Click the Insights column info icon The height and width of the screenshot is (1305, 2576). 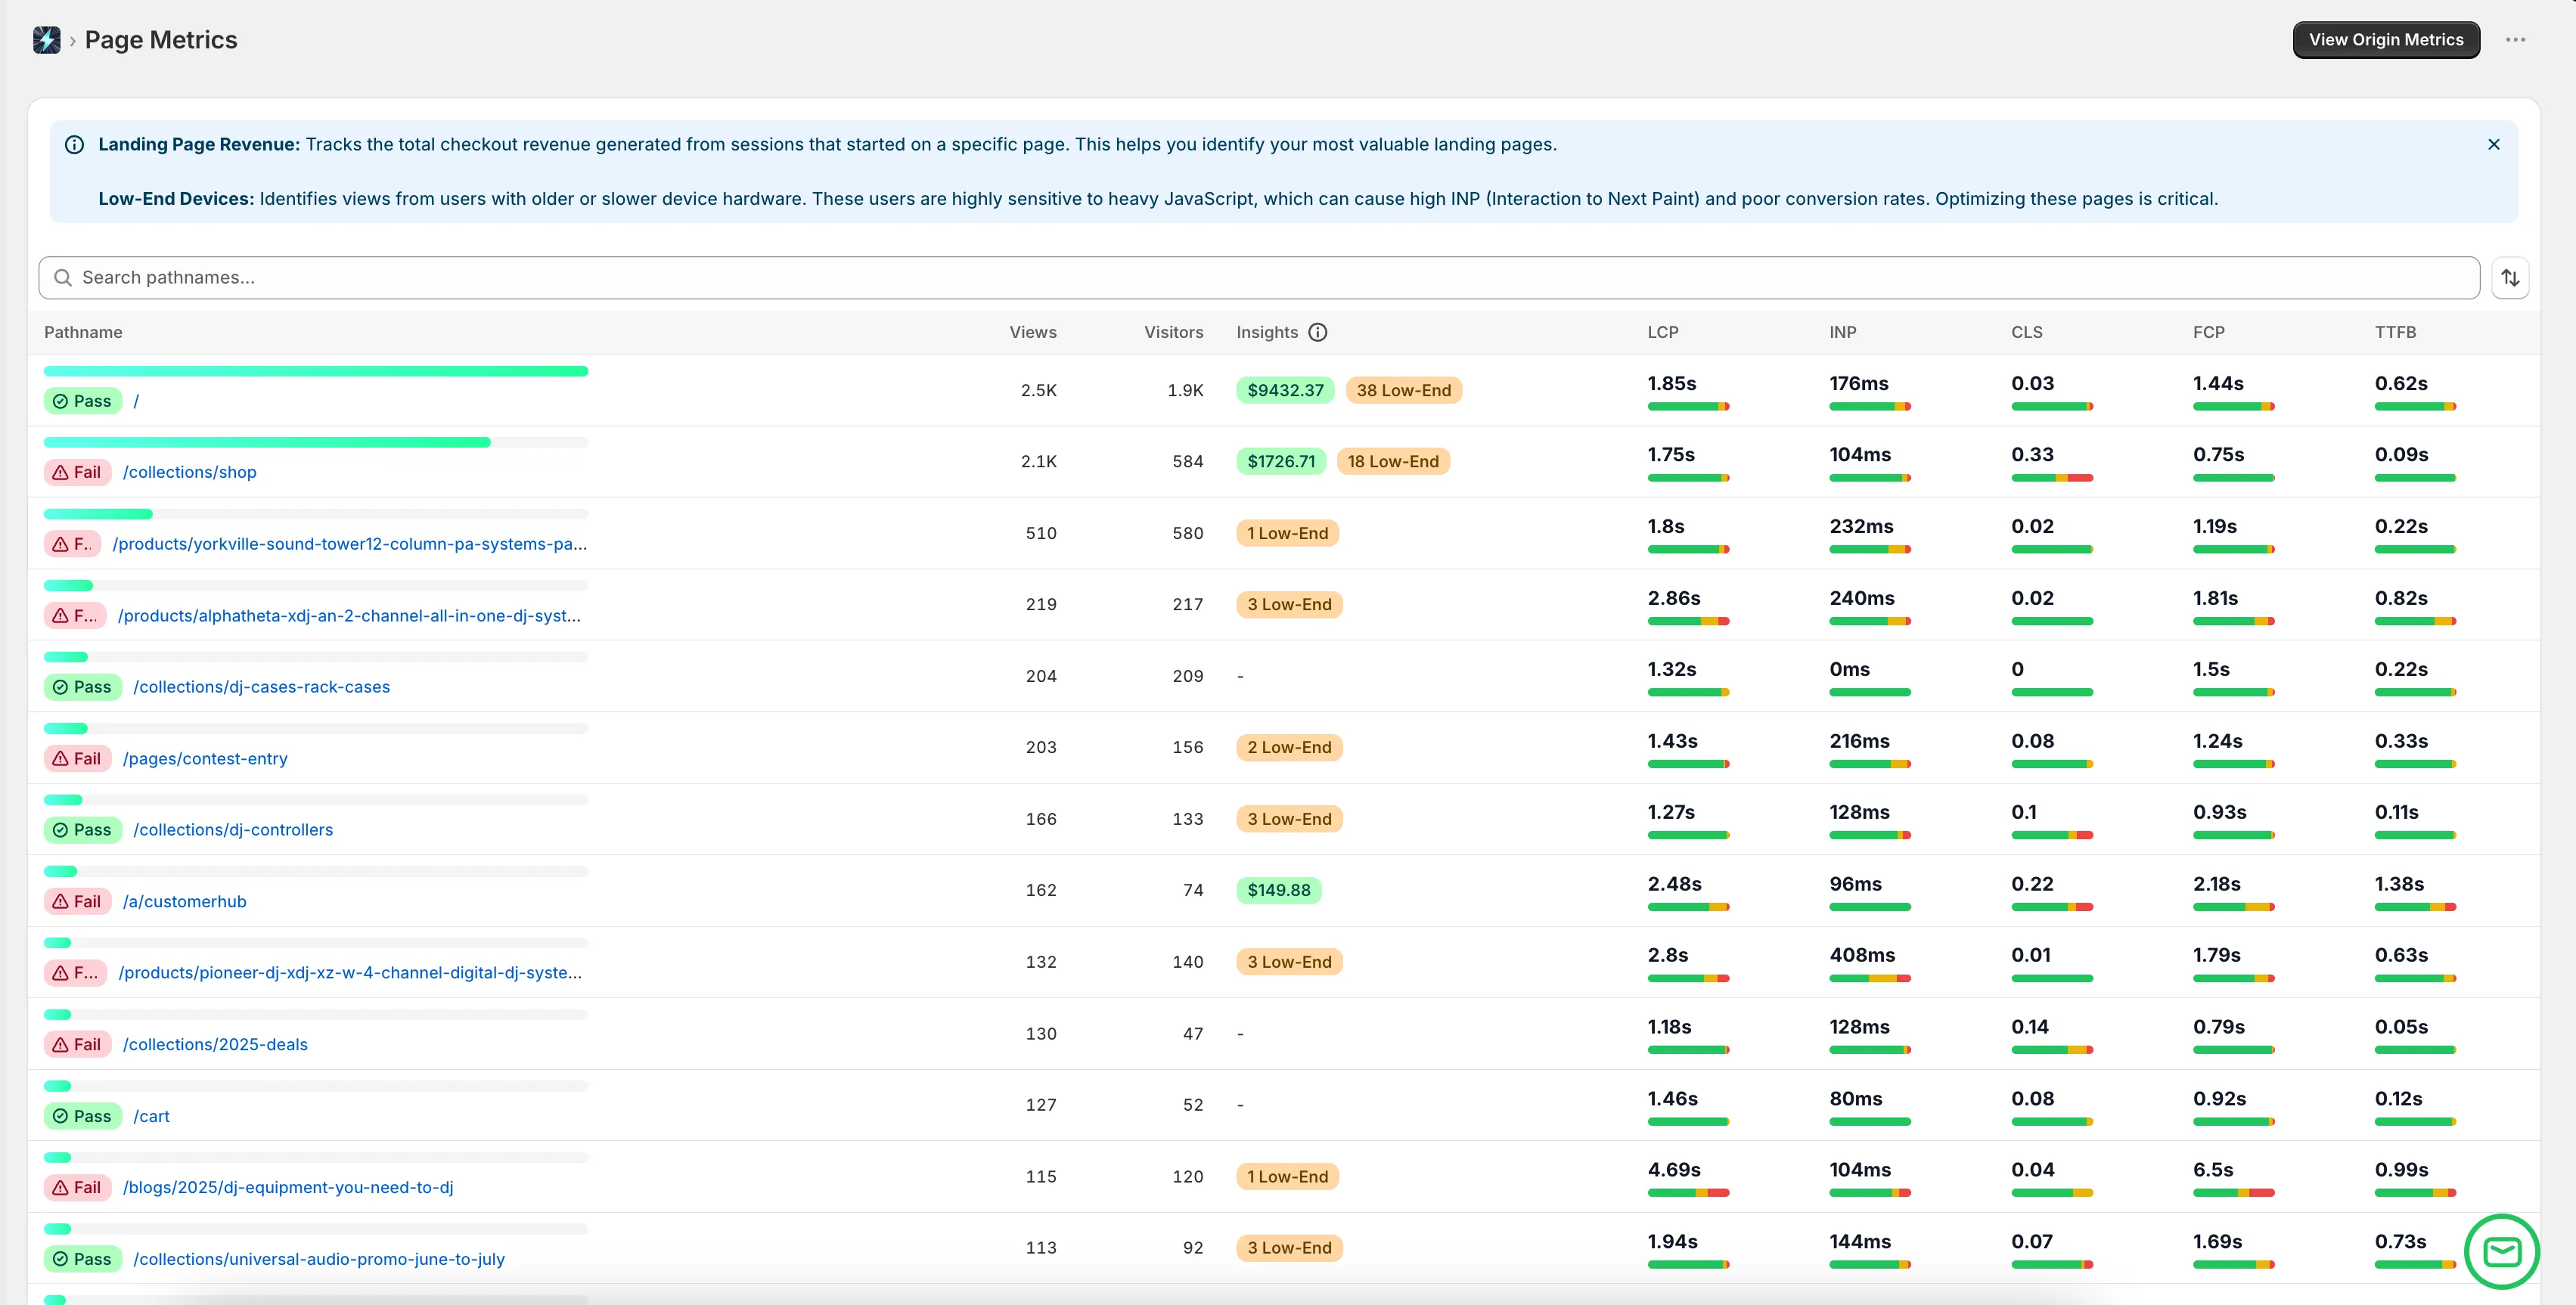[1318, 332]
